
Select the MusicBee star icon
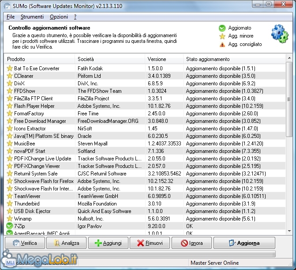(9, 143)
